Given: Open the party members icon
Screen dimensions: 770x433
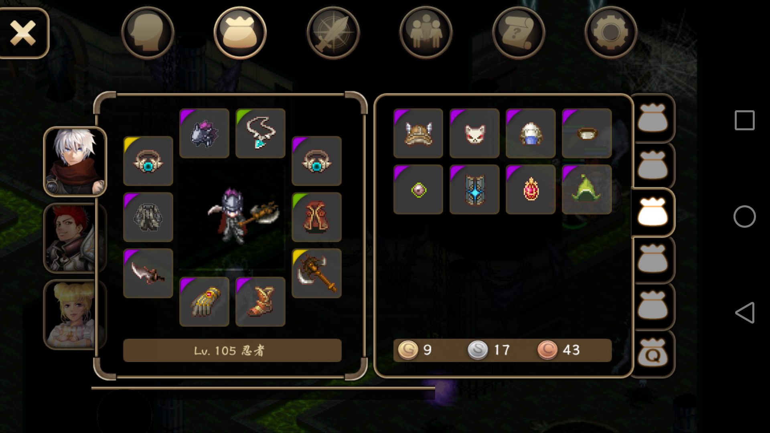Looking at the screenshot, I should point(426,33).
